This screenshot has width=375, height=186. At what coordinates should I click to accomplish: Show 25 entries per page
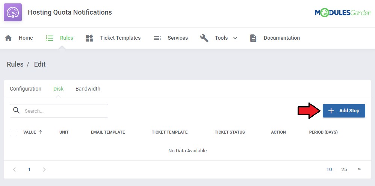[344, 169]
